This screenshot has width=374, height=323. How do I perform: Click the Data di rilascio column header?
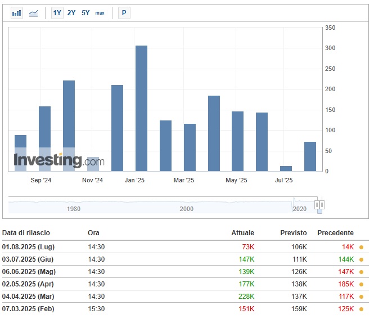tap(26, 233)
